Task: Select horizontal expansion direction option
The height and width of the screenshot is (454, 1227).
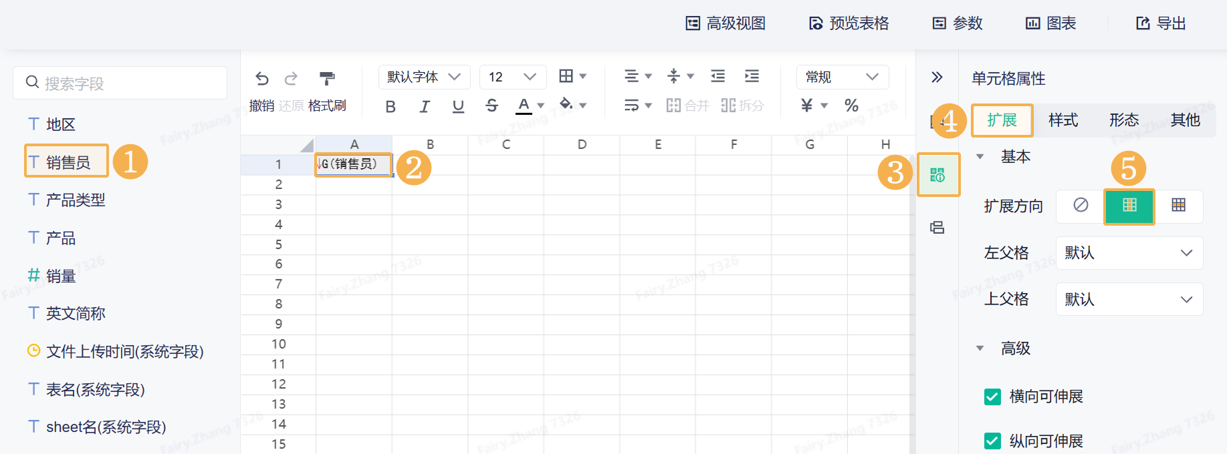Action: [x=1179, y=206]
